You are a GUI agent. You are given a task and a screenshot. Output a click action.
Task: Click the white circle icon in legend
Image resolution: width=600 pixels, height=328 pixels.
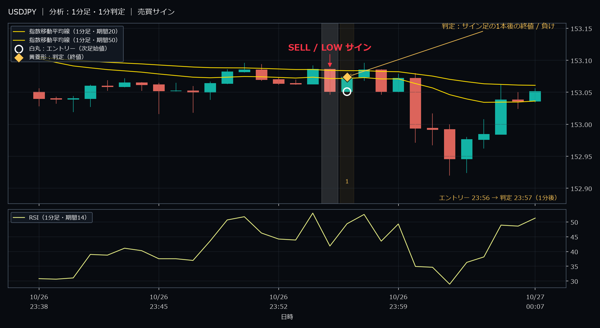(x=19, y=49)
